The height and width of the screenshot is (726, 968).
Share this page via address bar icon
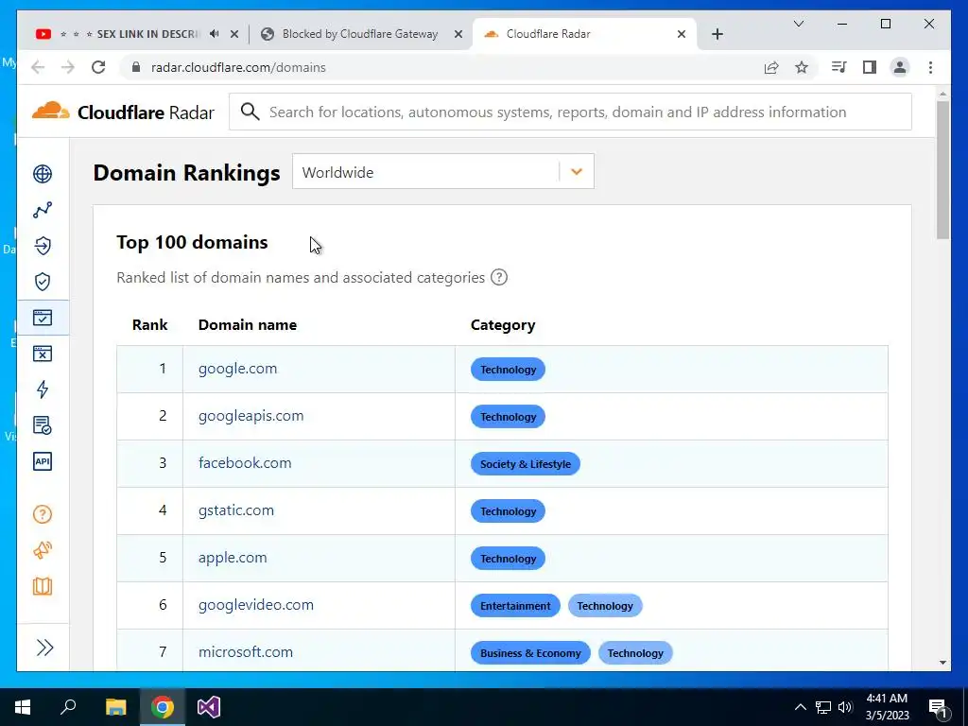pyautogui.click(x=771, y=67)
